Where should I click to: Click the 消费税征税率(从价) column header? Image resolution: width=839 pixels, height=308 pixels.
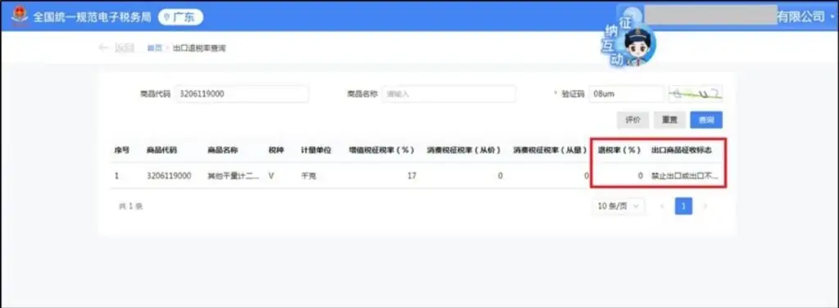[x=464, y=150]
